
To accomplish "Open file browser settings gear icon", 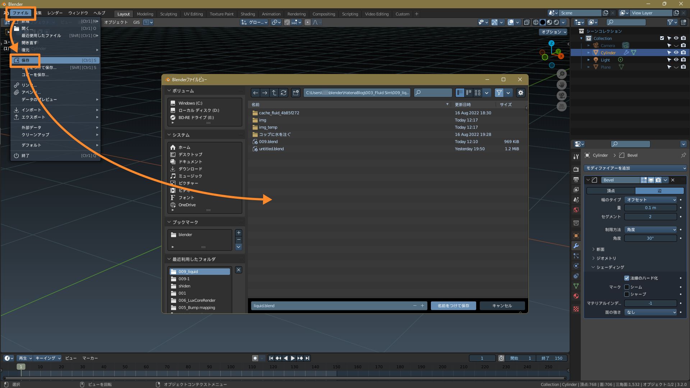I will coord(520,93).
